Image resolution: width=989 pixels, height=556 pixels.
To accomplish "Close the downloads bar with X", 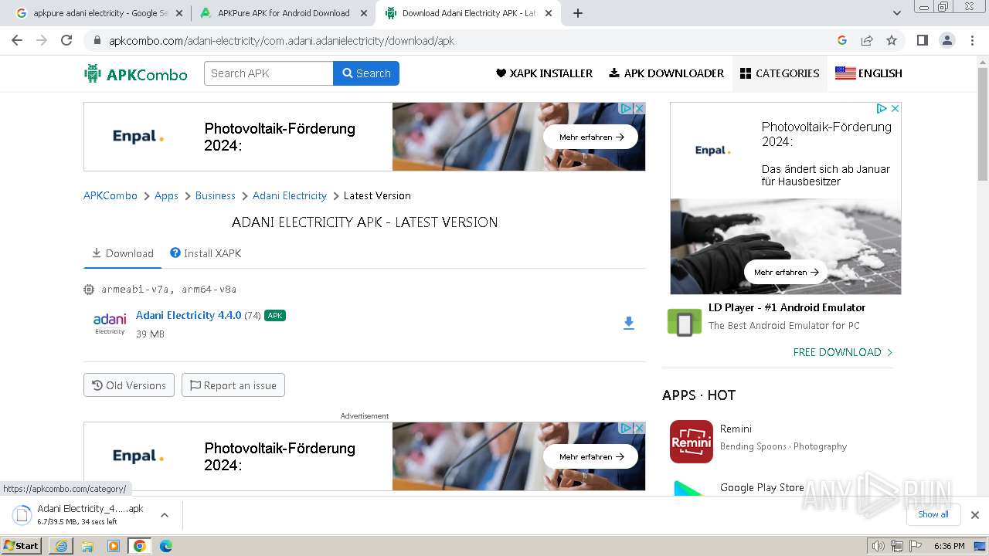I will [x=975, y=515].
